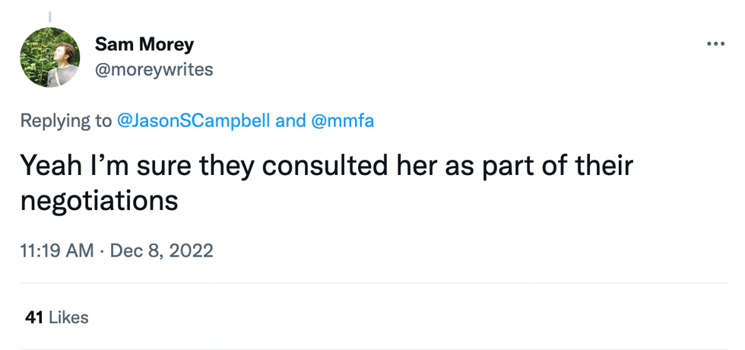Image resolution: width=745 pixels, height=350 pixels.
Task: Click the 11:19 AM timestamp
Action: click(x=57, y=250)
